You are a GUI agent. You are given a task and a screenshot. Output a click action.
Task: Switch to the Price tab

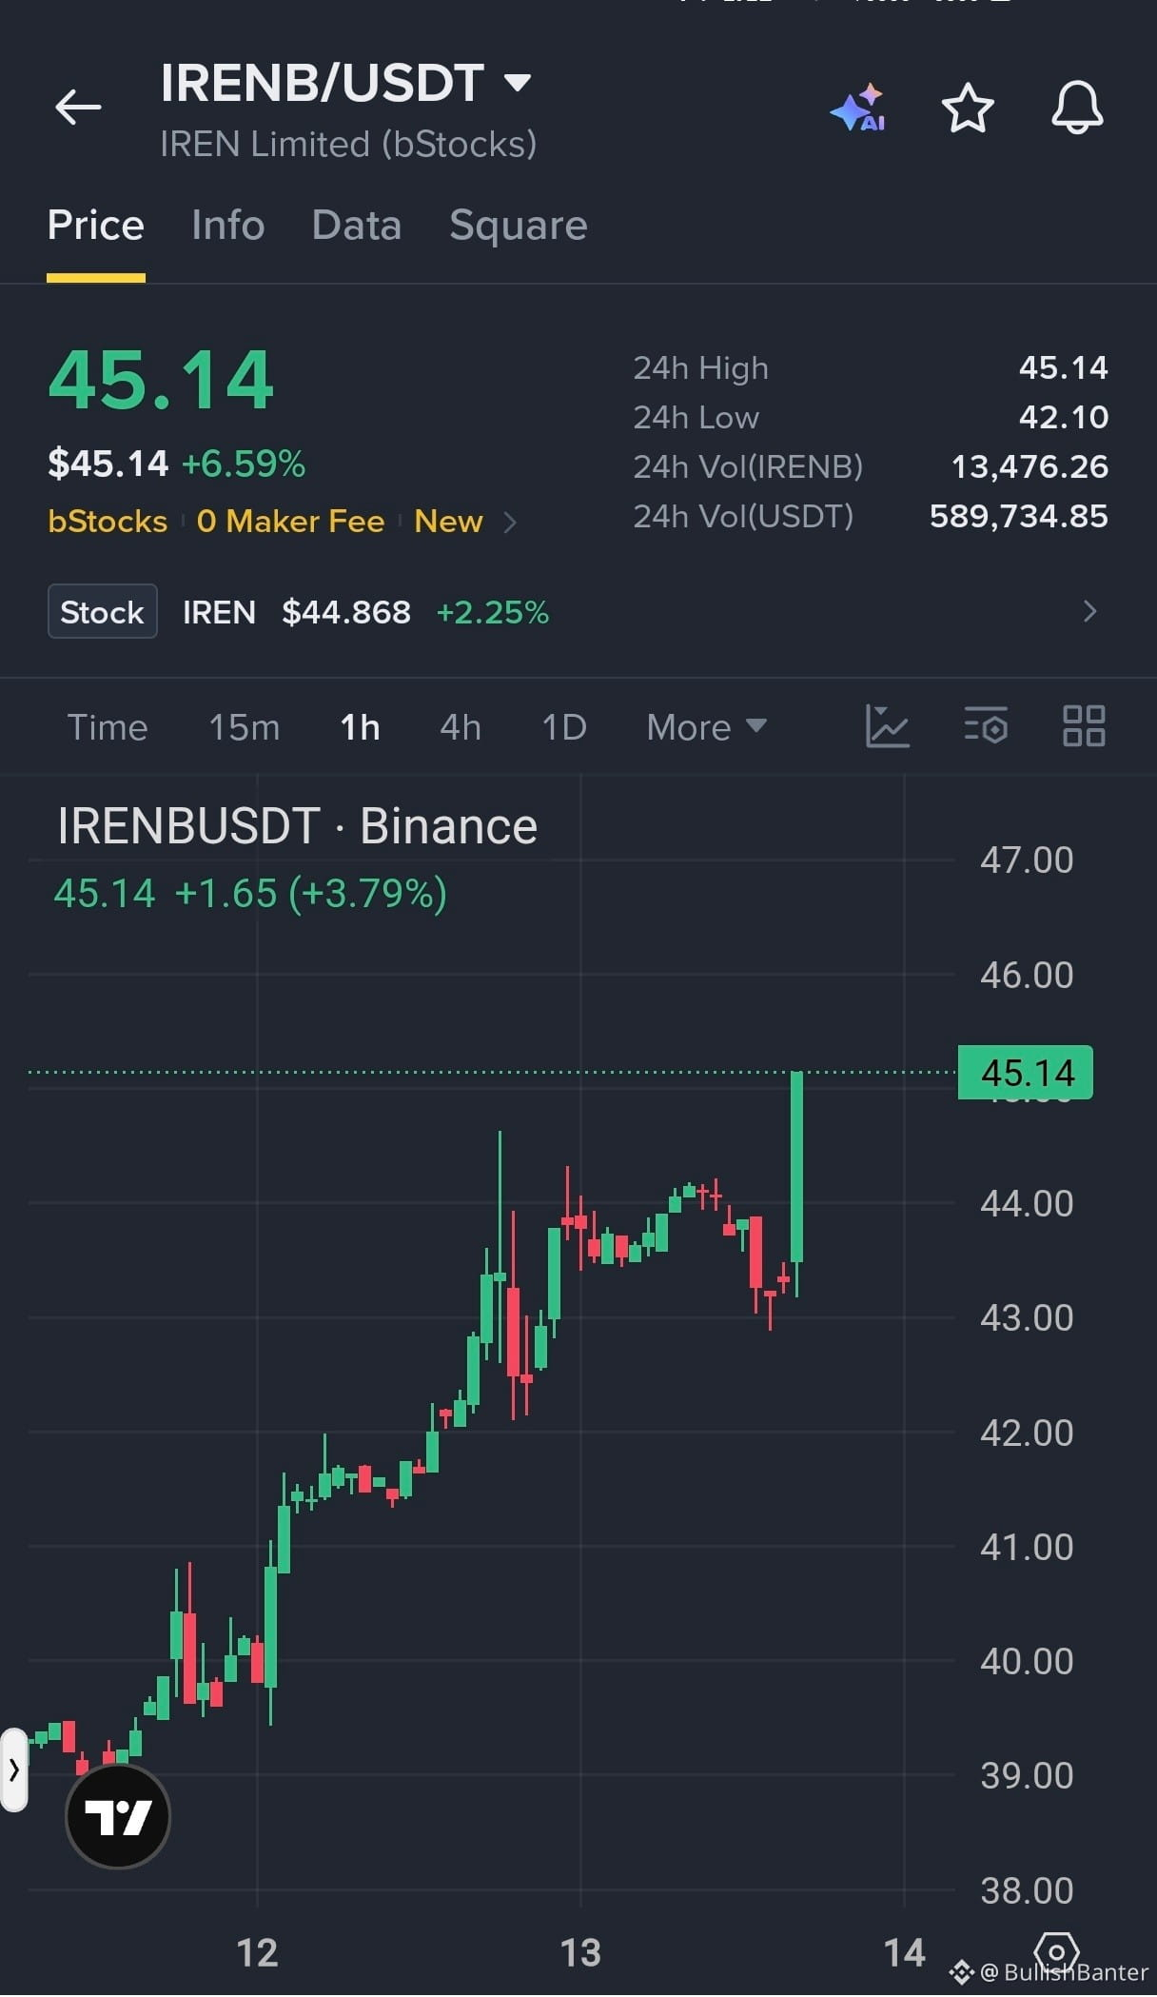[96, 226]
